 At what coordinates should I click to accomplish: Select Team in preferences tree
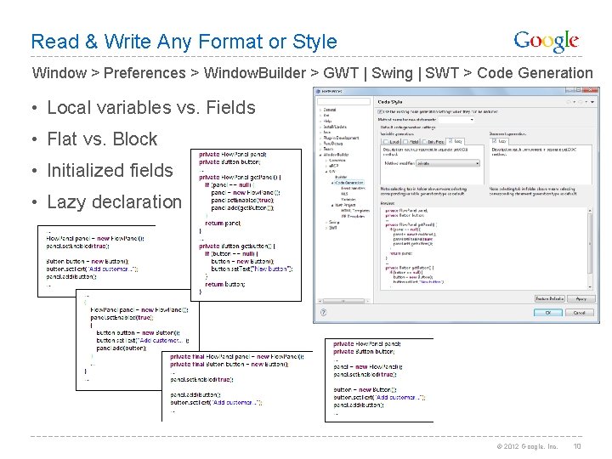[x=328, y=149]
